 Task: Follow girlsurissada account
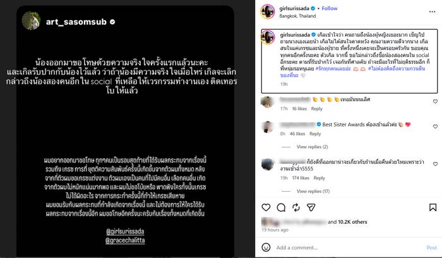(330, 8)
